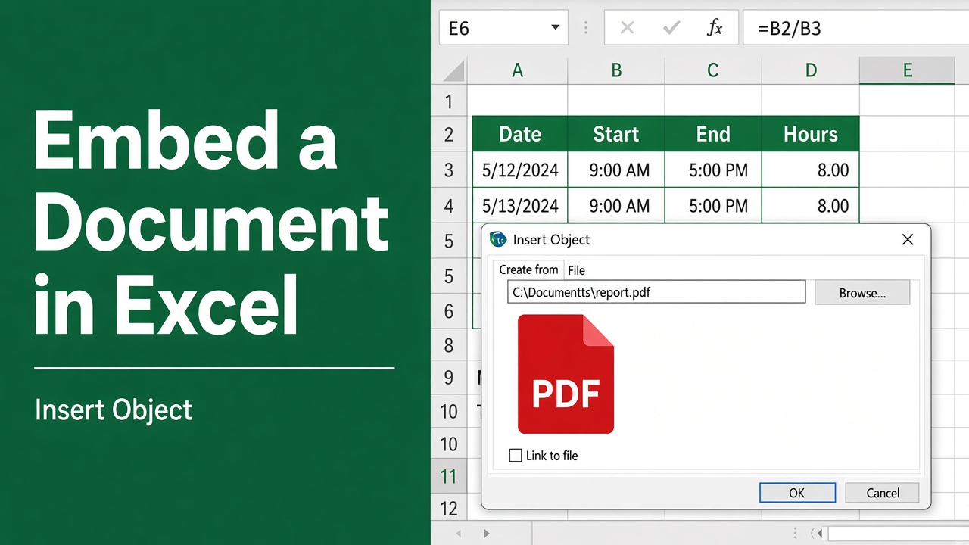Select row 2 header
Viewport: 969px width, 545px height.
click(x=449, y=135)
